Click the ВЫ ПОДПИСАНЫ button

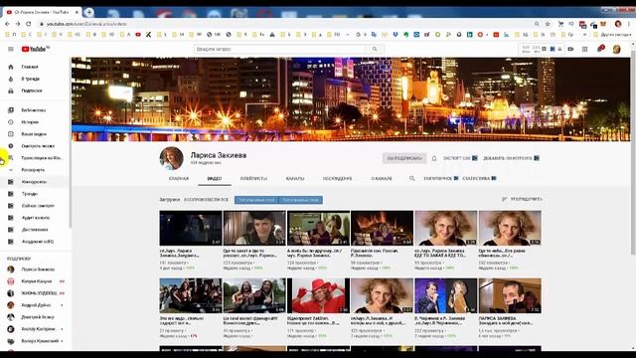(404, 158)
